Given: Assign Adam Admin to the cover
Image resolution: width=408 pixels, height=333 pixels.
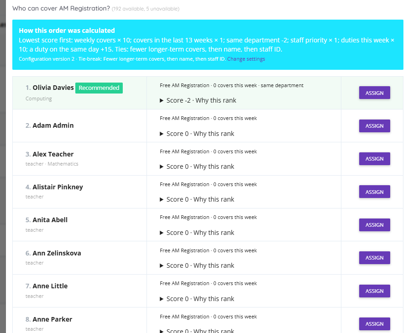Looking at the screenshot, I should 374,126.
